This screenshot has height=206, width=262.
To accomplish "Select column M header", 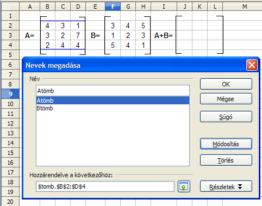I will pyautogui.click(x=242, y=7).
